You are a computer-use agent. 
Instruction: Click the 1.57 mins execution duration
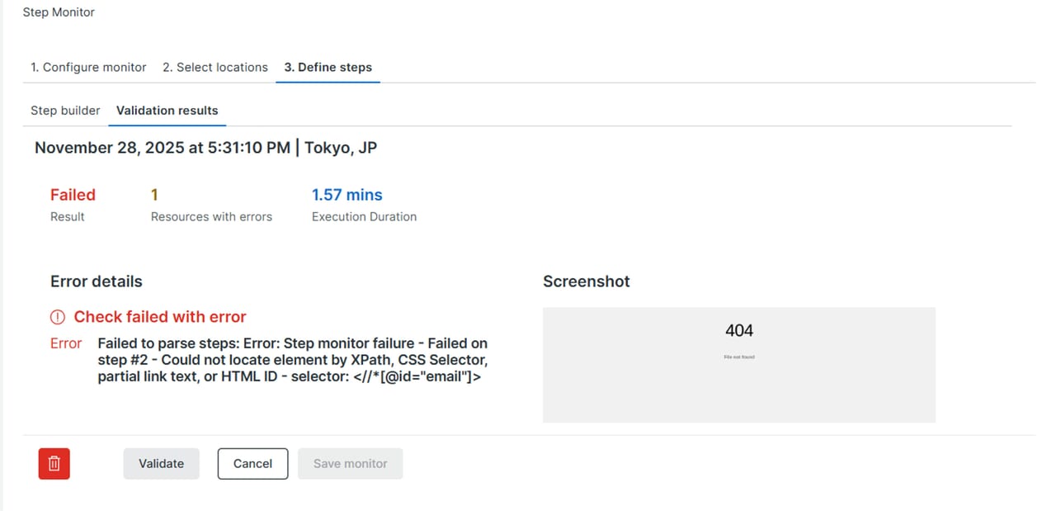(x=346, y=195)
